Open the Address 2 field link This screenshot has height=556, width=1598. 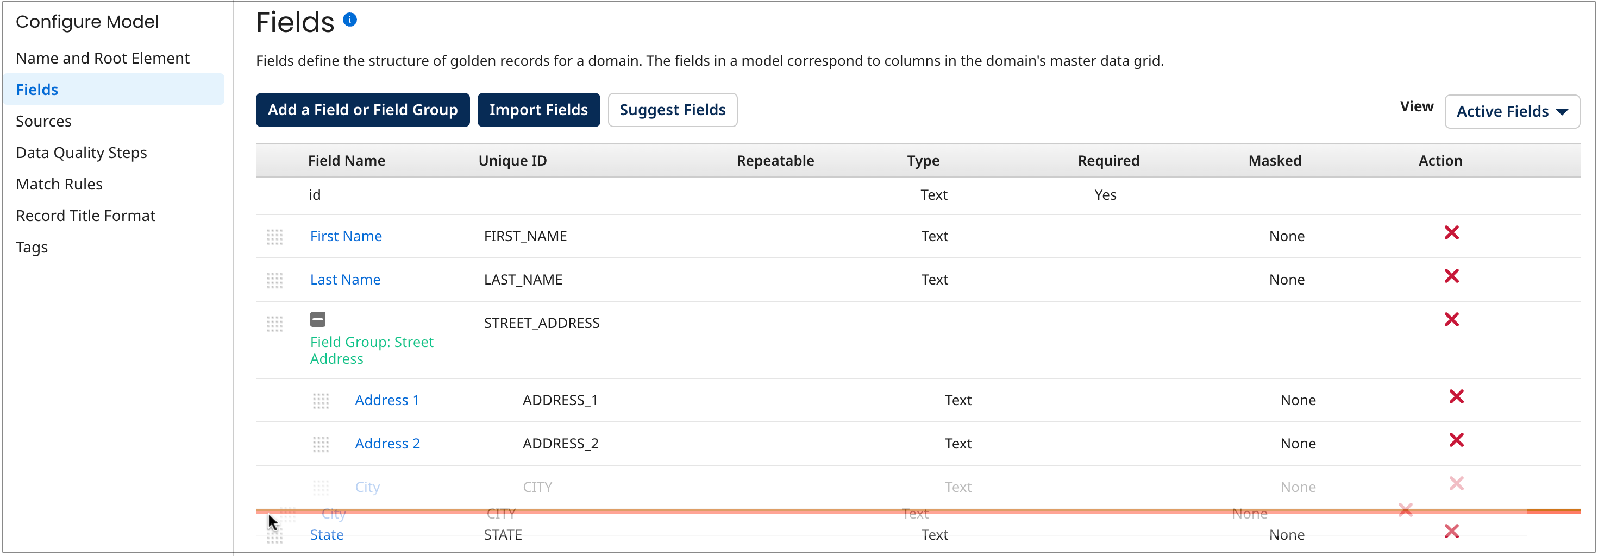(x=387, y=444)
